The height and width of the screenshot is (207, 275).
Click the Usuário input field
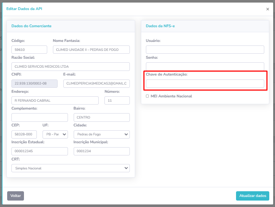(205, 50)
